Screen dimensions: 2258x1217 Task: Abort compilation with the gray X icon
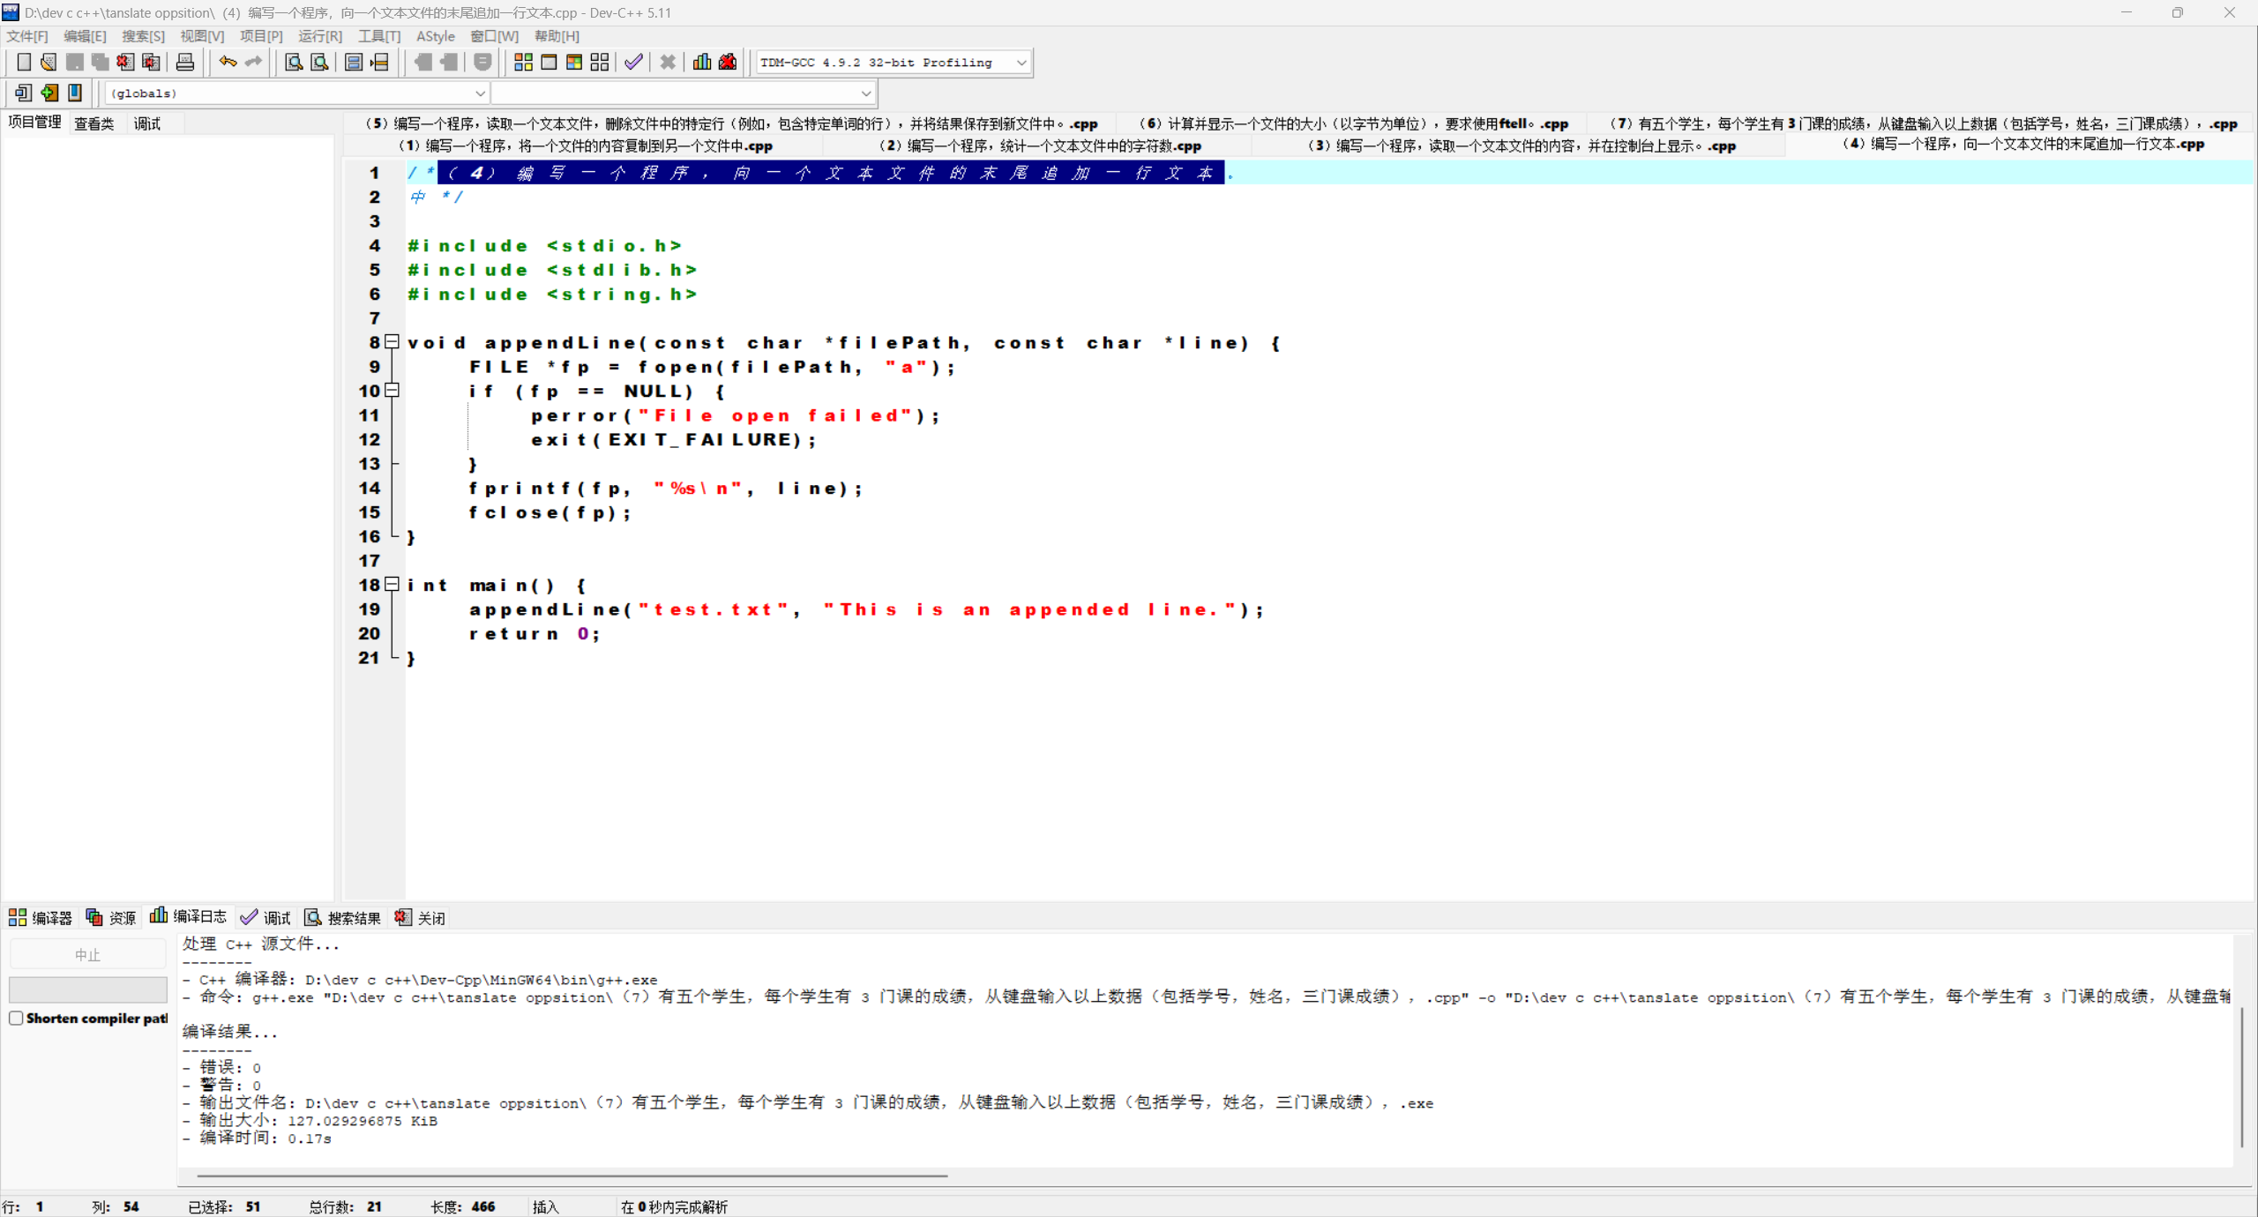coord(668,62)
